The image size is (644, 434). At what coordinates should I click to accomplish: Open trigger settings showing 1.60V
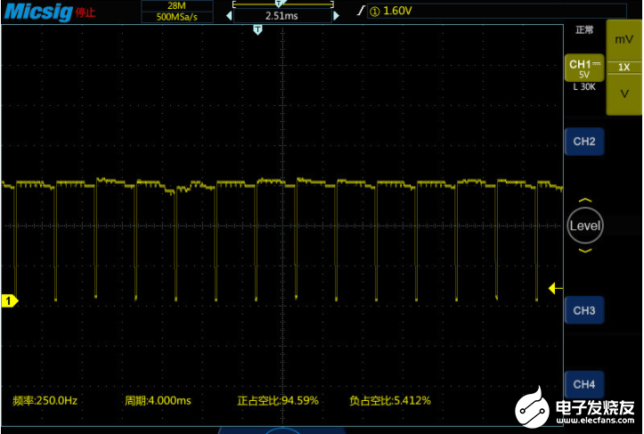click(497, 11)
